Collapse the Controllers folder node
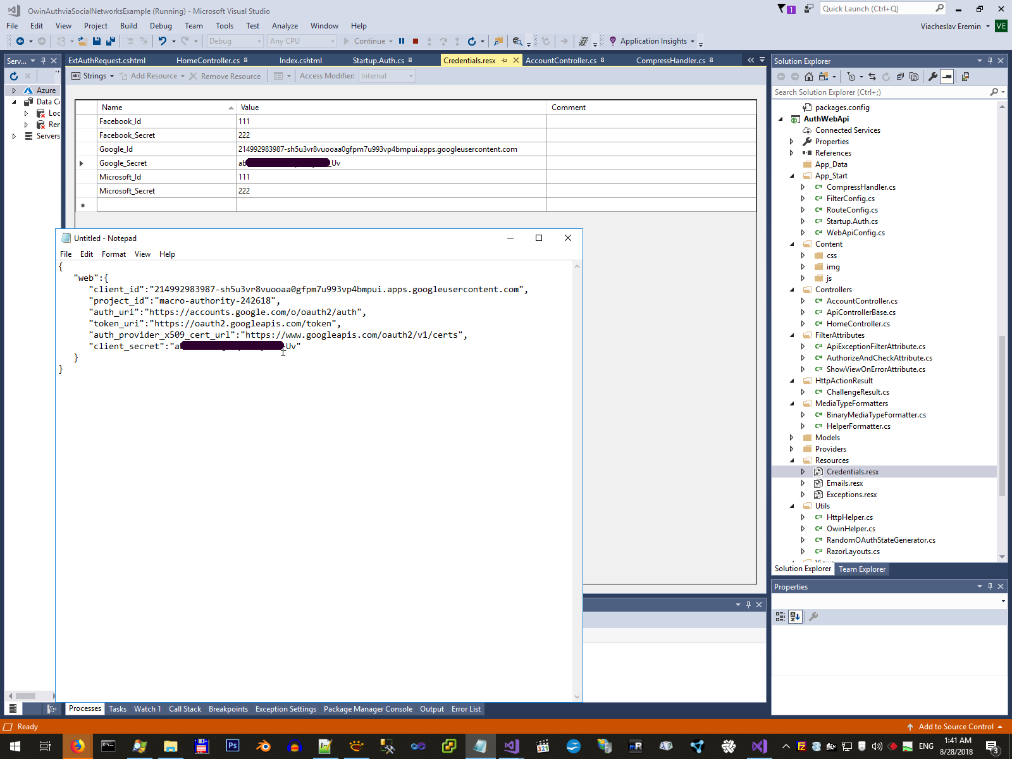The image size is (1012, 759). (x=792, y=290)
